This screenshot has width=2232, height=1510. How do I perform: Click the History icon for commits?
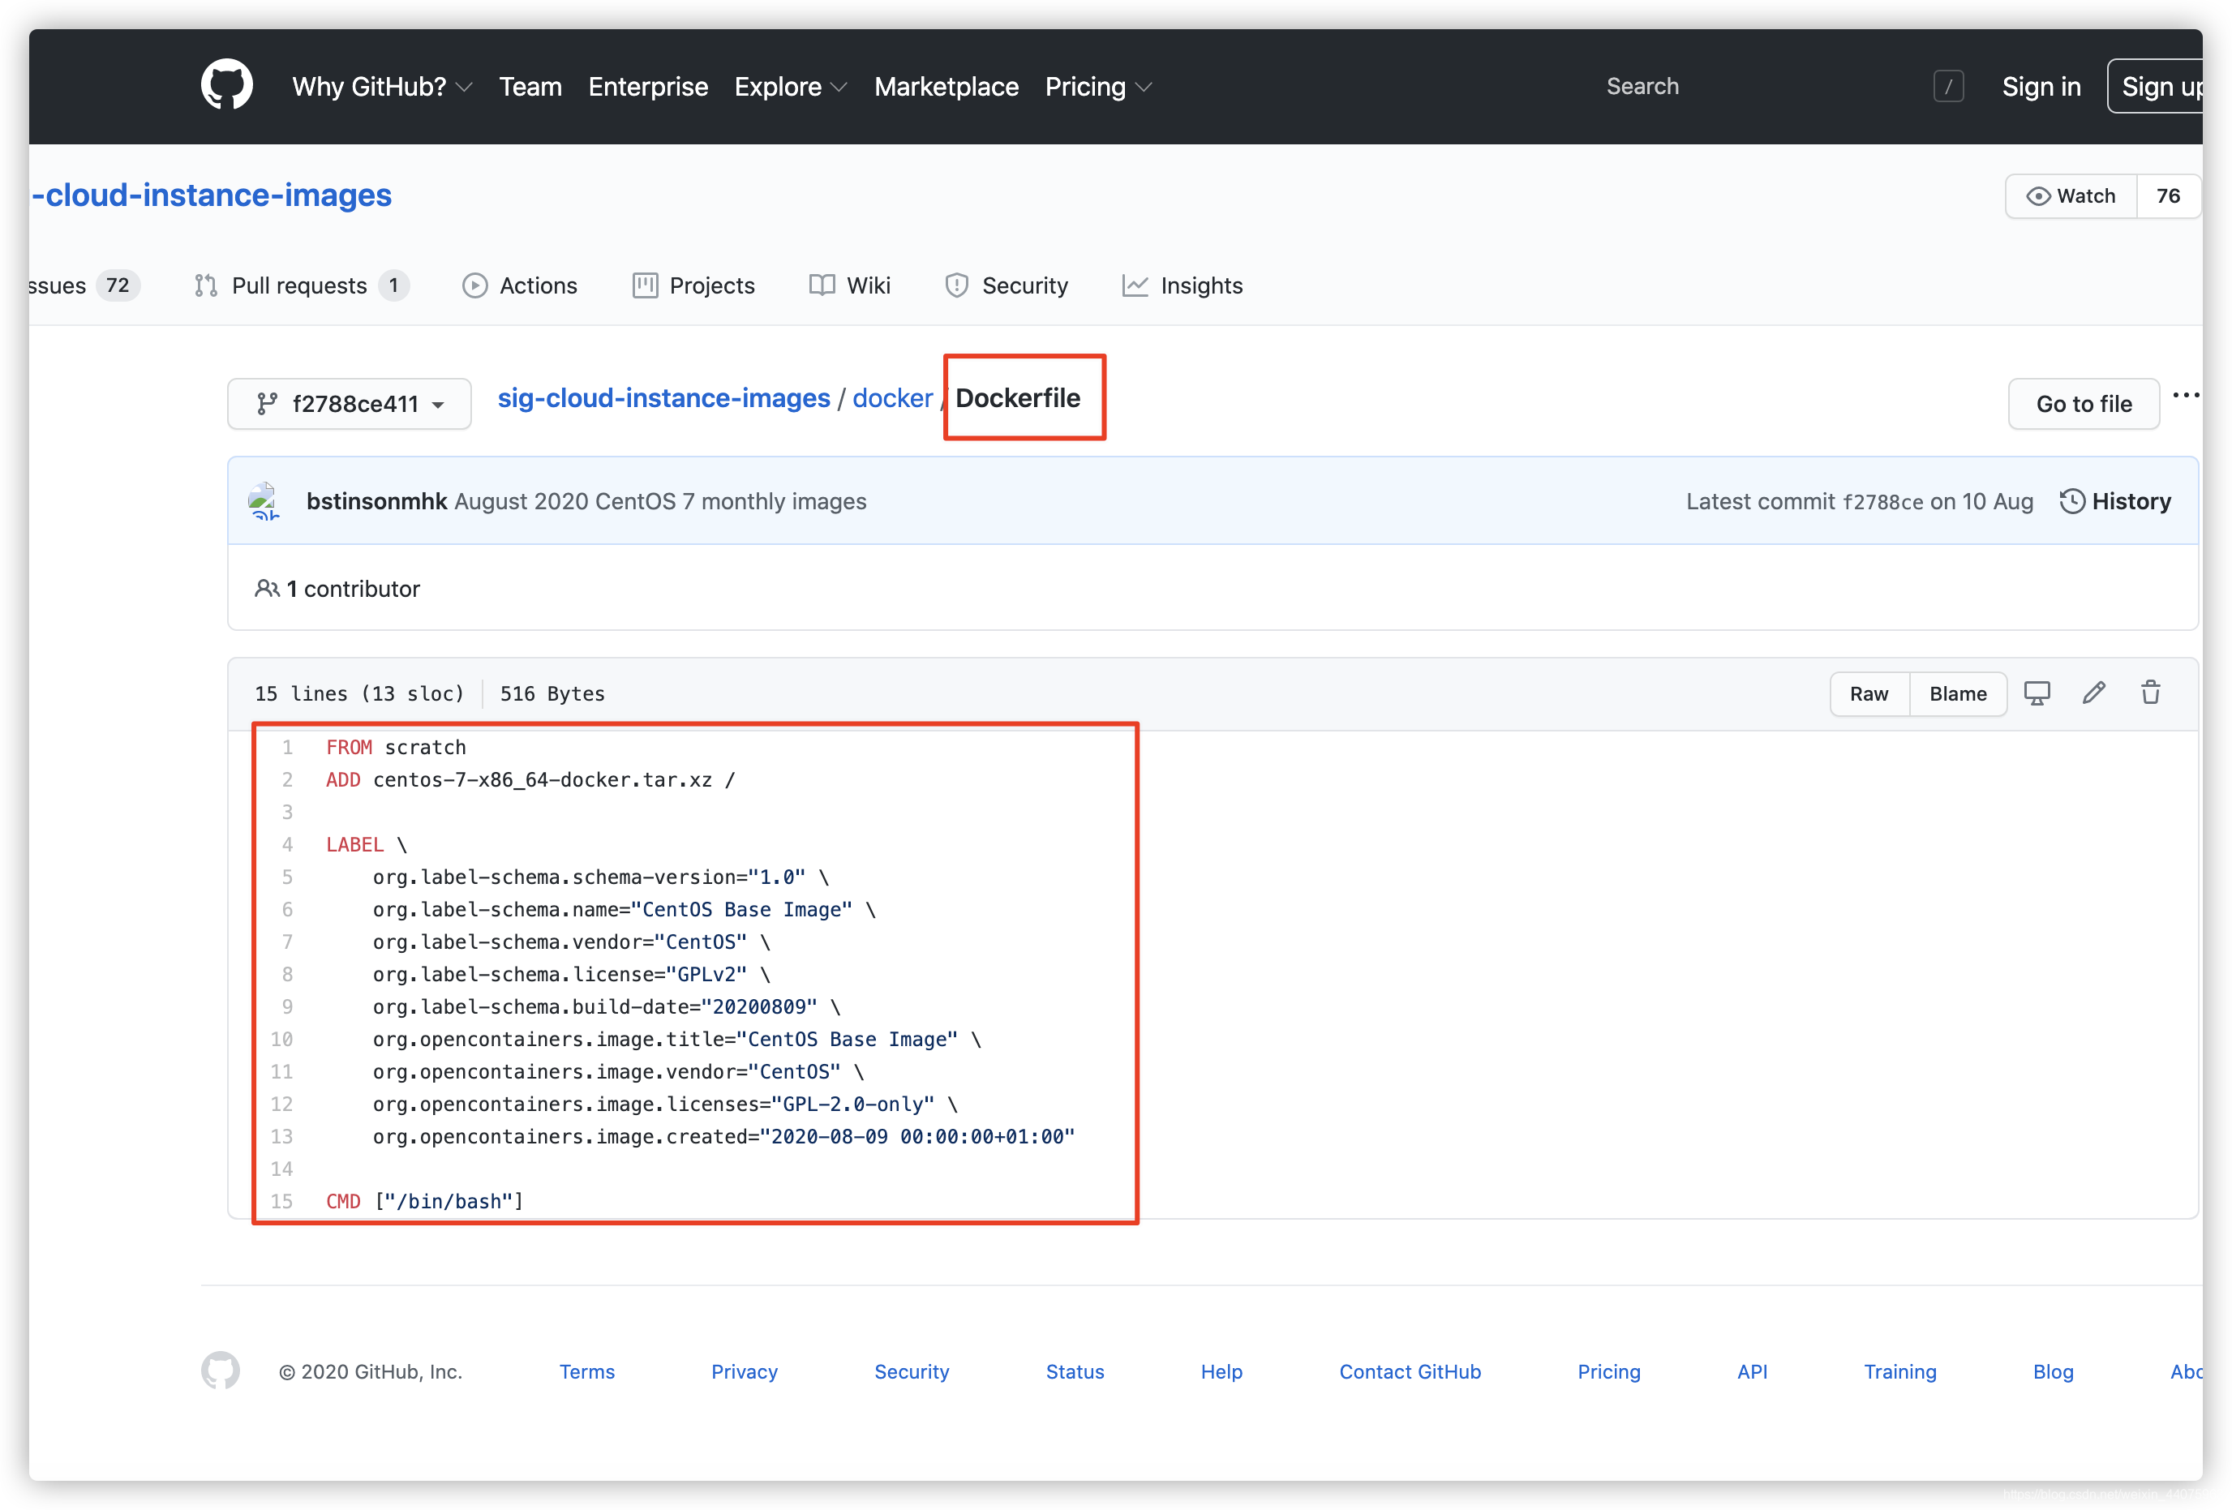[2071, 499]
